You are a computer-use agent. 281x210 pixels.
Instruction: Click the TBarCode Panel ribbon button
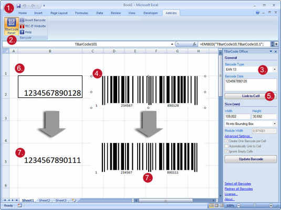(x=12, y=26)
